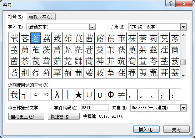
Task: Click the symbol grid scrollbar thumb
Action: (x=183, y=62)
